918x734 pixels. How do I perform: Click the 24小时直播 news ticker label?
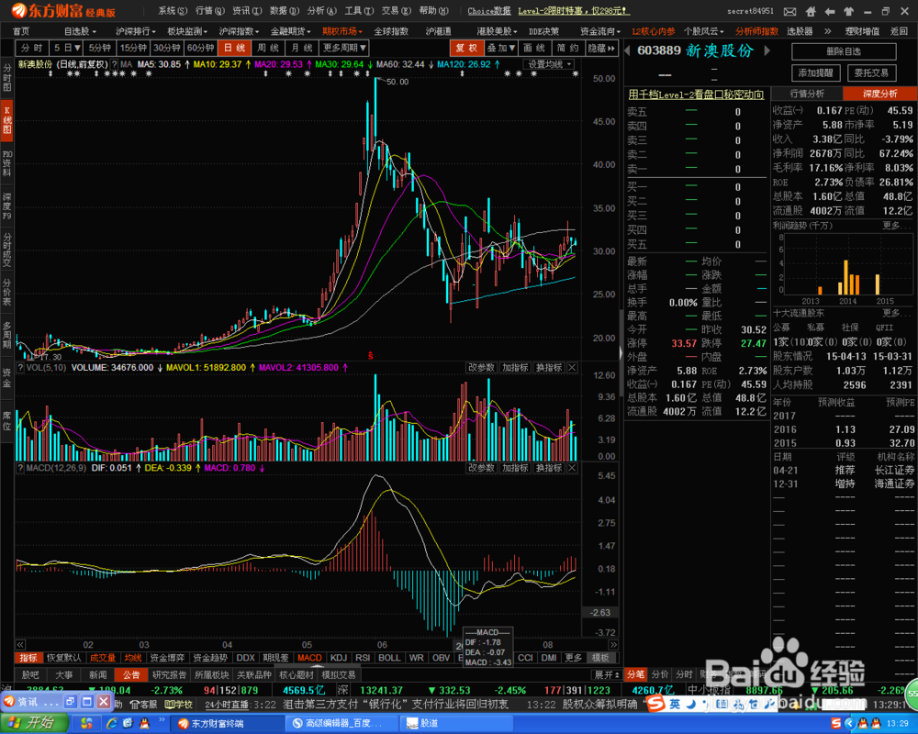tap(229, 704)
